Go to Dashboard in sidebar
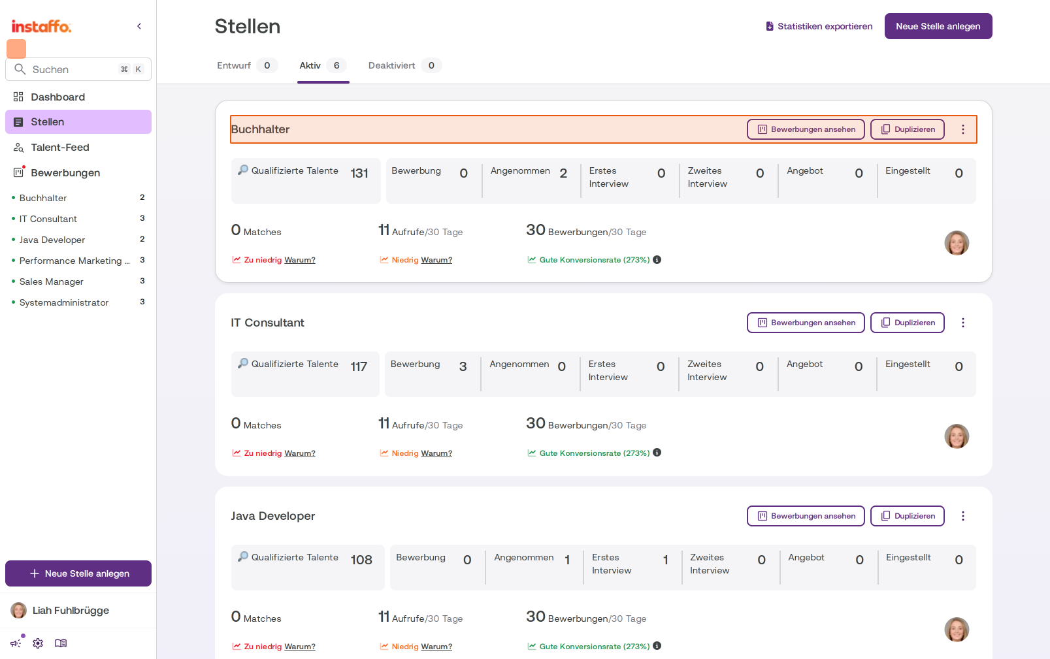The image size is (1050, 659). (78, 97)
